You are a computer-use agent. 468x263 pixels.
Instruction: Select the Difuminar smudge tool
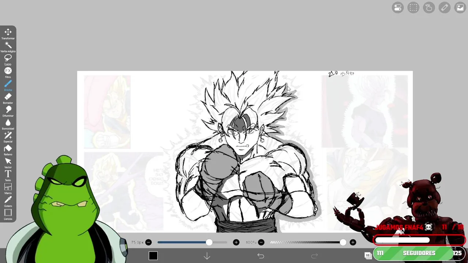tap(8, 111)
